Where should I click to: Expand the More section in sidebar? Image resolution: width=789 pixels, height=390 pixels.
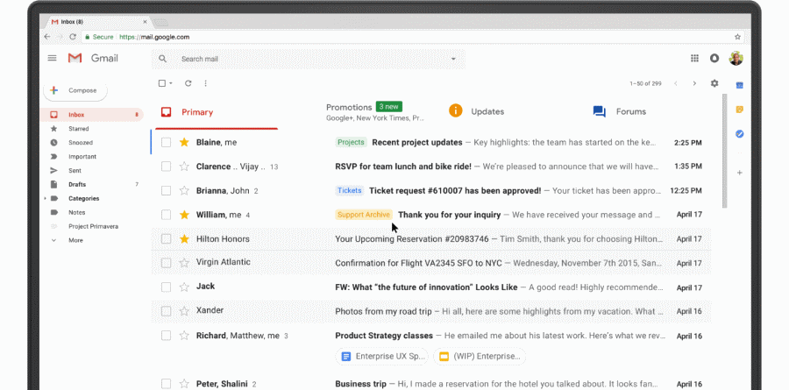click(54, 239)
